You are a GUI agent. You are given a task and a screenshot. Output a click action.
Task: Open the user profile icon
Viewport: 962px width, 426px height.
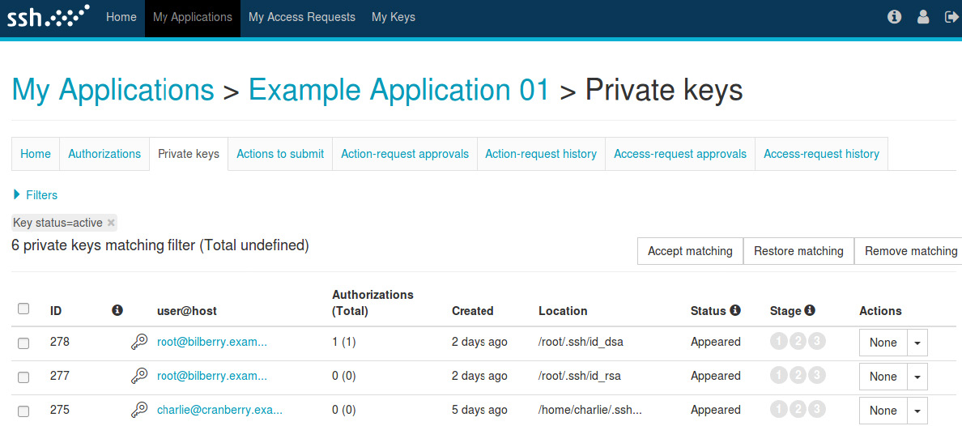923,17
